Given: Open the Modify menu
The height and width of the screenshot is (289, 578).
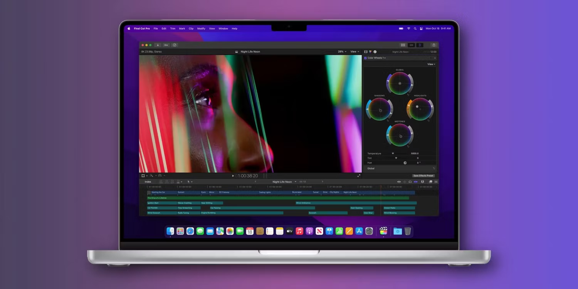Looking at the screenshot, I should point(201,29).
